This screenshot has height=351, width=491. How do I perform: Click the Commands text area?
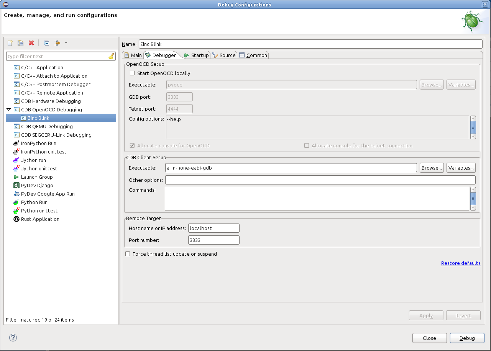coord(317,199)
